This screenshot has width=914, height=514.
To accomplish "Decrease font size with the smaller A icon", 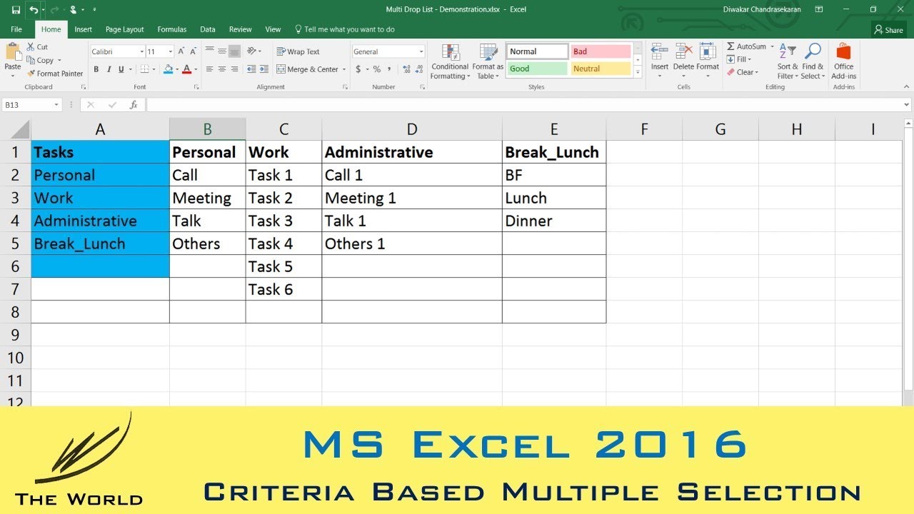I will [194, 51].
